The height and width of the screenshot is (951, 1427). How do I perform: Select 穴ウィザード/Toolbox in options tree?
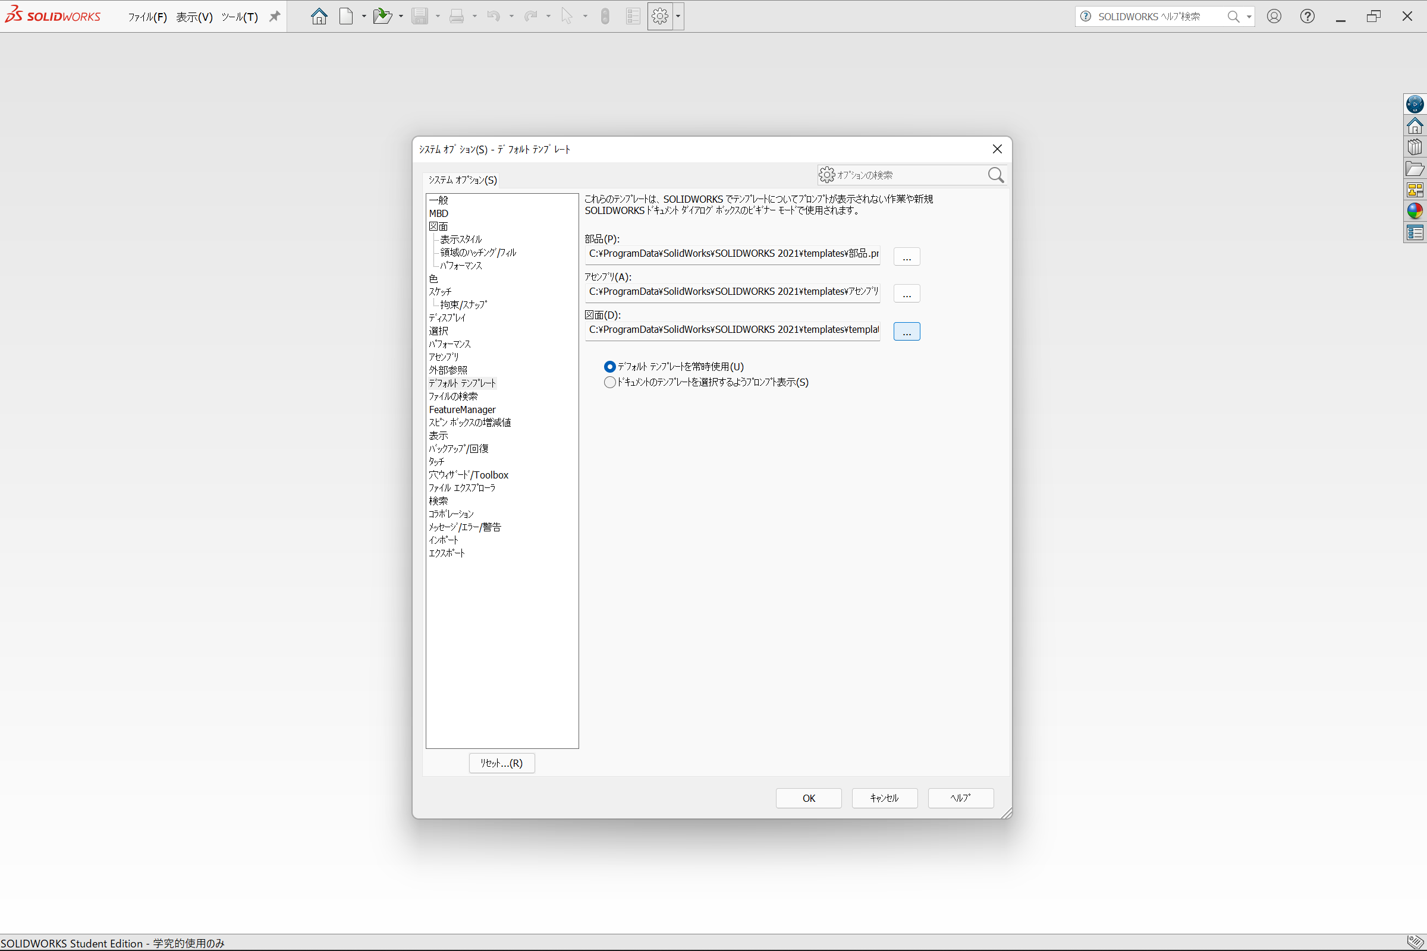point(469,475)
